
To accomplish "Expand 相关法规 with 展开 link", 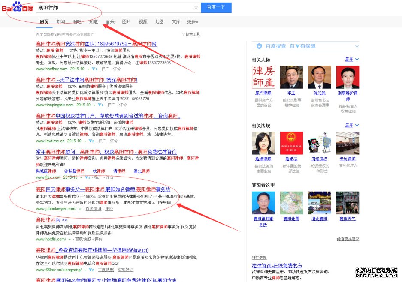I will [352, 125].
